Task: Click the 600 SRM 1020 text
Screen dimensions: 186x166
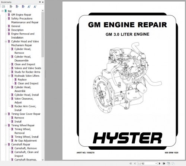Action: coord(171,153)
